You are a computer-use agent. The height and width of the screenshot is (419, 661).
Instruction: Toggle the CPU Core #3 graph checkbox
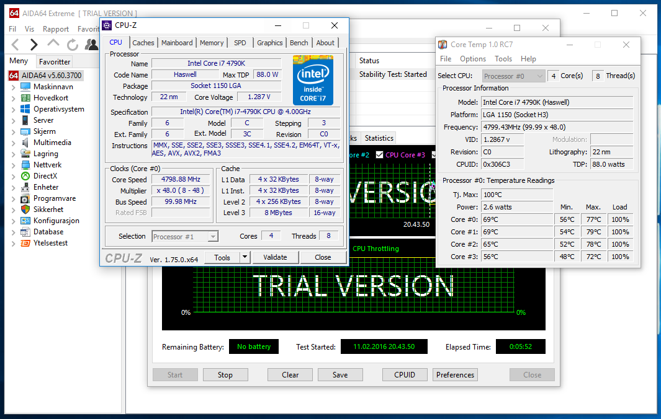tap(379, 154)
